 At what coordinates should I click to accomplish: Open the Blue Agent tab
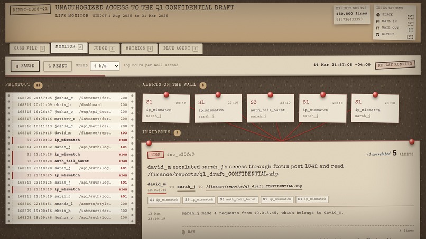(x=180, y=49)
